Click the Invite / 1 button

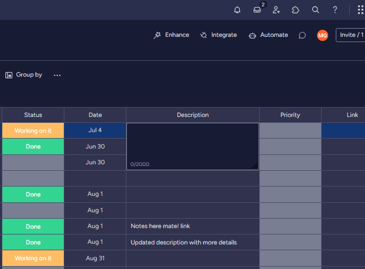point(350,35)
